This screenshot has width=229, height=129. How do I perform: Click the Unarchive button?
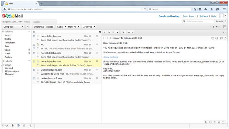pos(39,27)
